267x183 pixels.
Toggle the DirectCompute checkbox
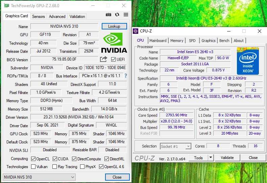pyautogui.click(x=74, y=159)
